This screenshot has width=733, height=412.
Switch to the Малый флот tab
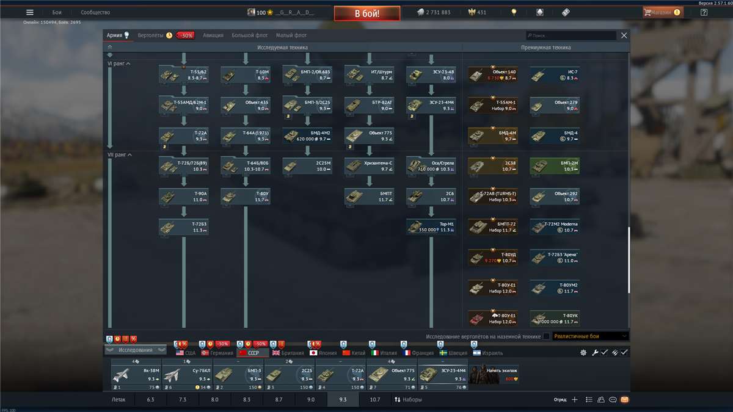tap(291, 35)
